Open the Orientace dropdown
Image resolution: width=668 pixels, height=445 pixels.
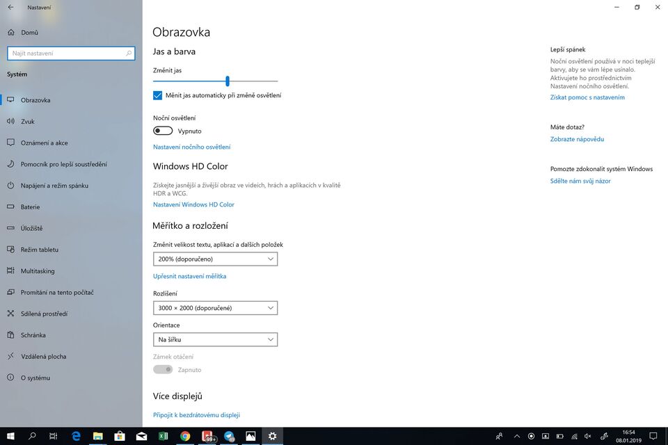pyautogui.click(x=215, y=339)
